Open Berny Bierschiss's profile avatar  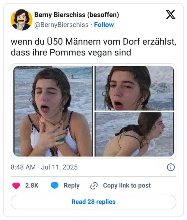click(x=21, y=20)
